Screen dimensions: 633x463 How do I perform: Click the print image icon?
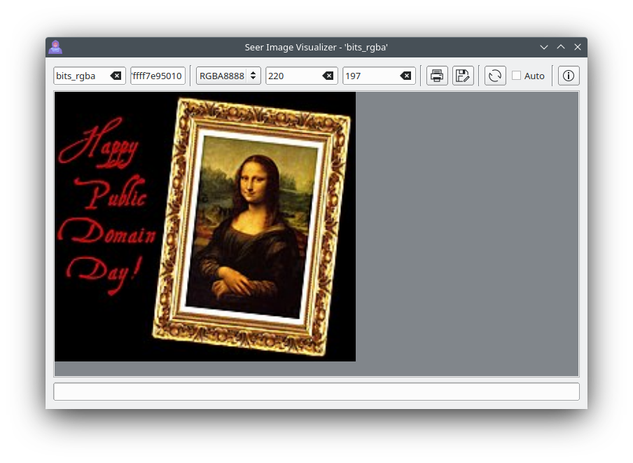click(x=437, y=76)
